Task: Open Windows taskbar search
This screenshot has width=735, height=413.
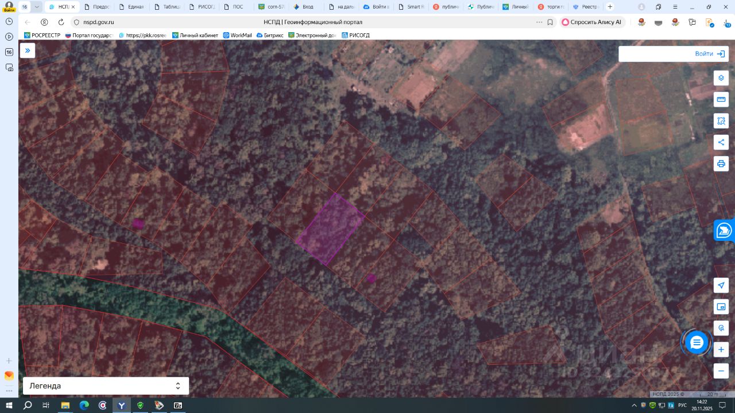Action: [28, 406]
